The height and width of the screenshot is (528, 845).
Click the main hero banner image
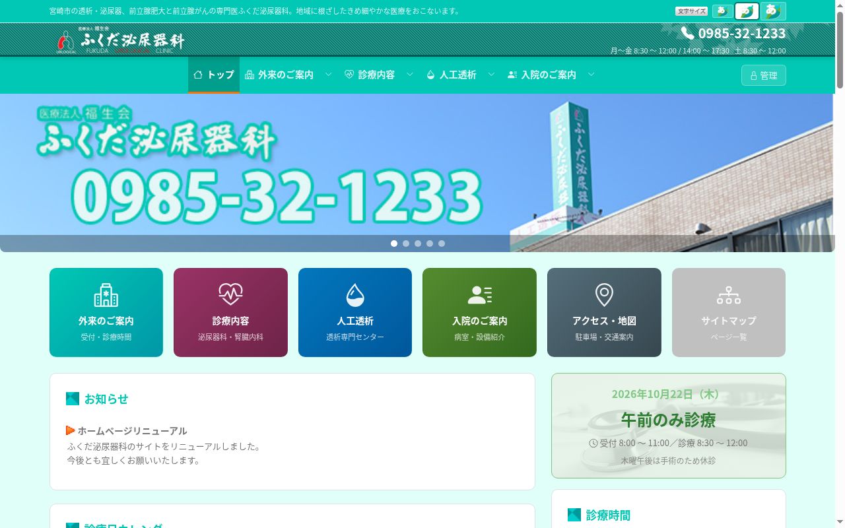[x=417, y=173]
